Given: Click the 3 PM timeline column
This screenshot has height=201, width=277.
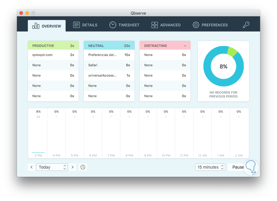Looking at the screenshot, I should 38,133.
